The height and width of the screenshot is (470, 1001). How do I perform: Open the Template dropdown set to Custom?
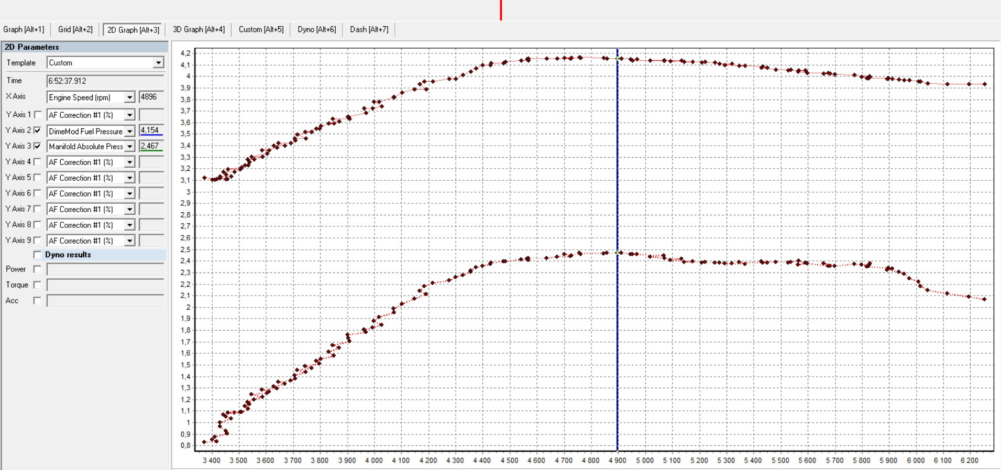105,63
